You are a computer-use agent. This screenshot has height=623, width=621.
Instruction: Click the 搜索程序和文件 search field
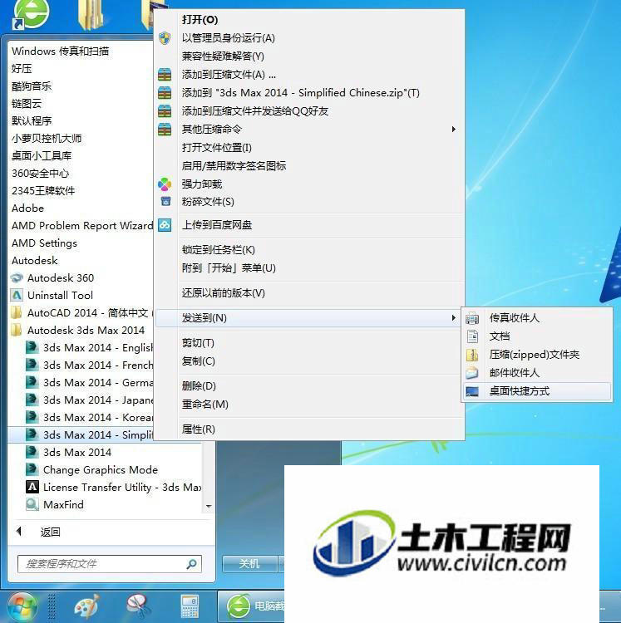click(110, 564)
